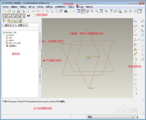Screen dimensions: 146x120
Task: Switch to the Connections navigator tab
Action: tap(20, 21)
